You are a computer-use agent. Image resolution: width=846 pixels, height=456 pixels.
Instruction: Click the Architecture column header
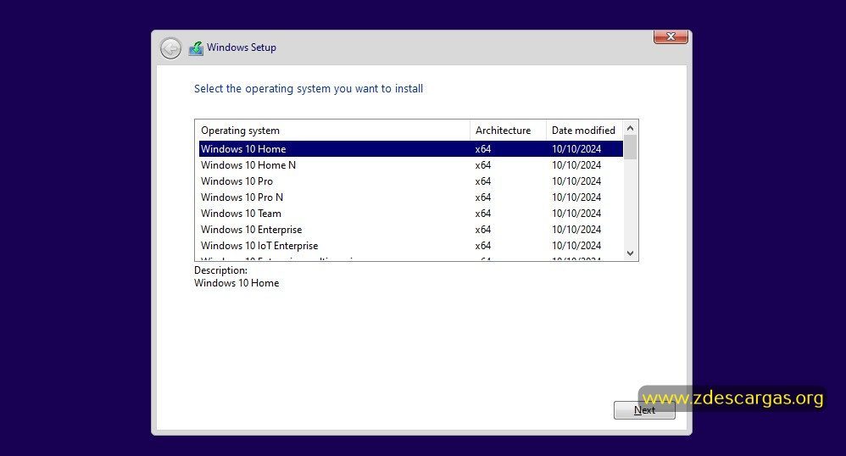509,130
